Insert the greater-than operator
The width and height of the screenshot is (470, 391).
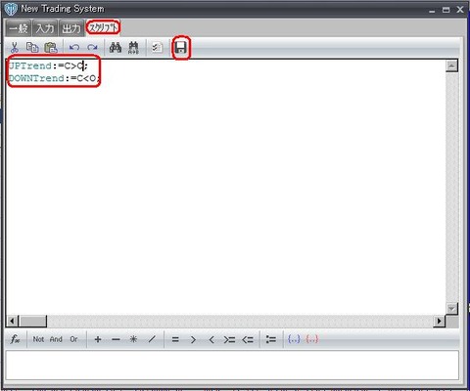click(x=193, y=339)
